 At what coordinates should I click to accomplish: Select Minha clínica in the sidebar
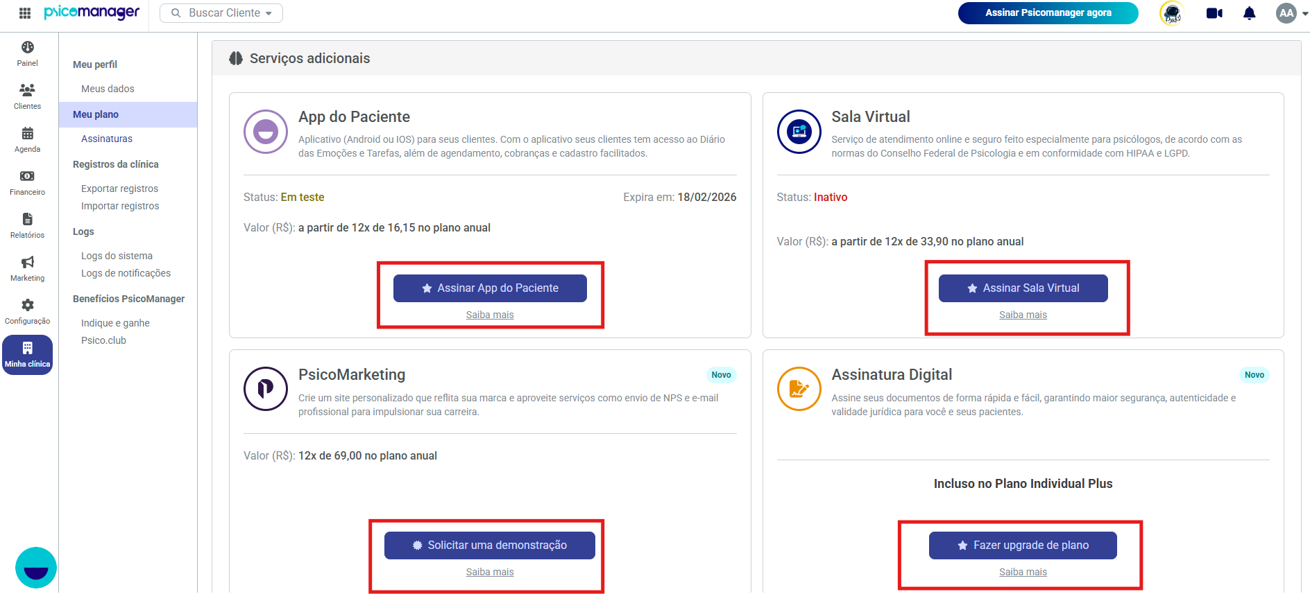pyautogui.click(x=28, y=355)
